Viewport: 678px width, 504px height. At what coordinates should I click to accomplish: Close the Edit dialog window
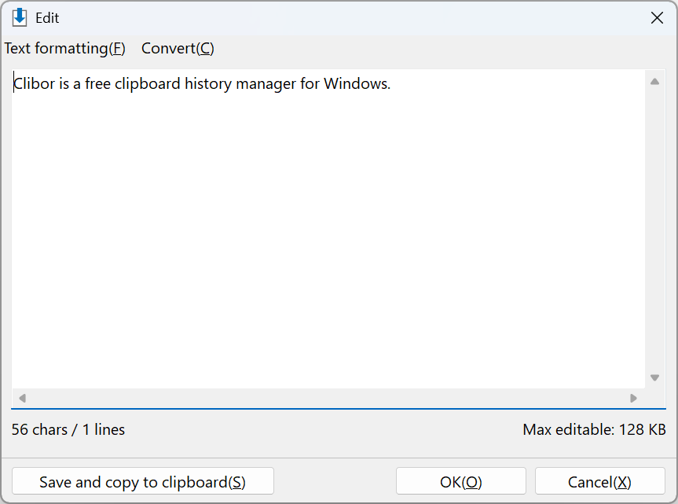[657, 18]
